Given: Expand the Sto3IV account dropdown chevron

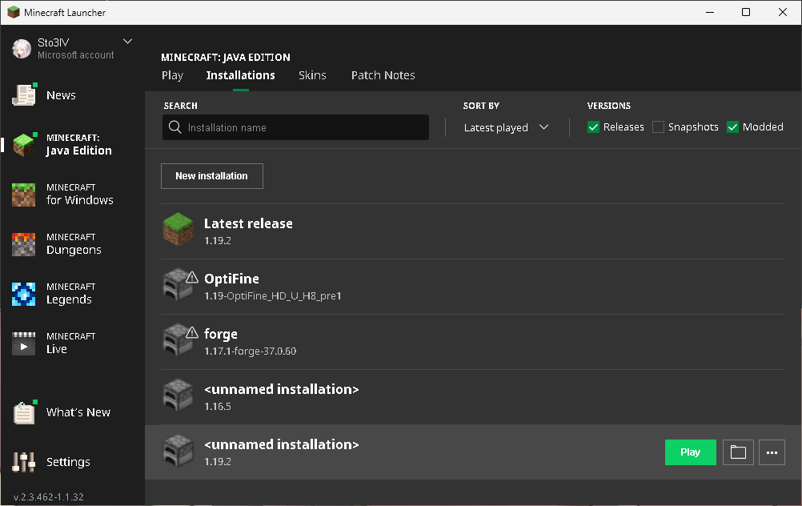Looking at the screenshot, I should tap(128, 42).
